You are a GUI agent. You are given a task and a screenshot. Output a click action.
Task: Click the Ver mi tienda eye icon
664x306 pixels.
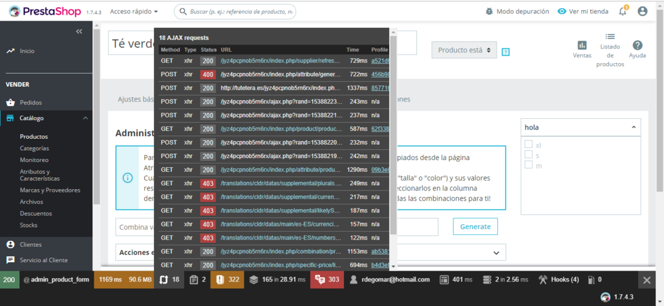562,11
